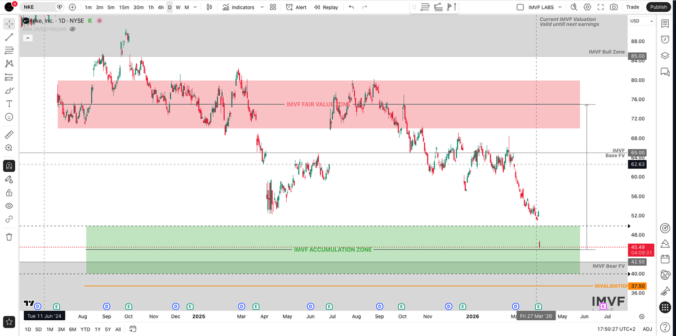
Task: Open the brush and shapes tools
Action: point(9,90)
